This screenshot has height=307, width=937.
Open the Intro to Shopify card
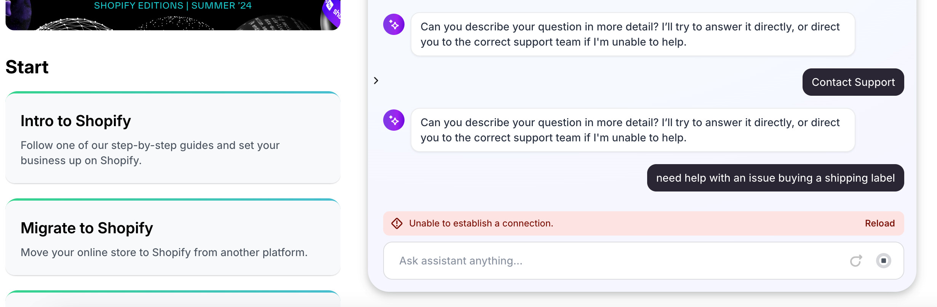coord(173,138)
